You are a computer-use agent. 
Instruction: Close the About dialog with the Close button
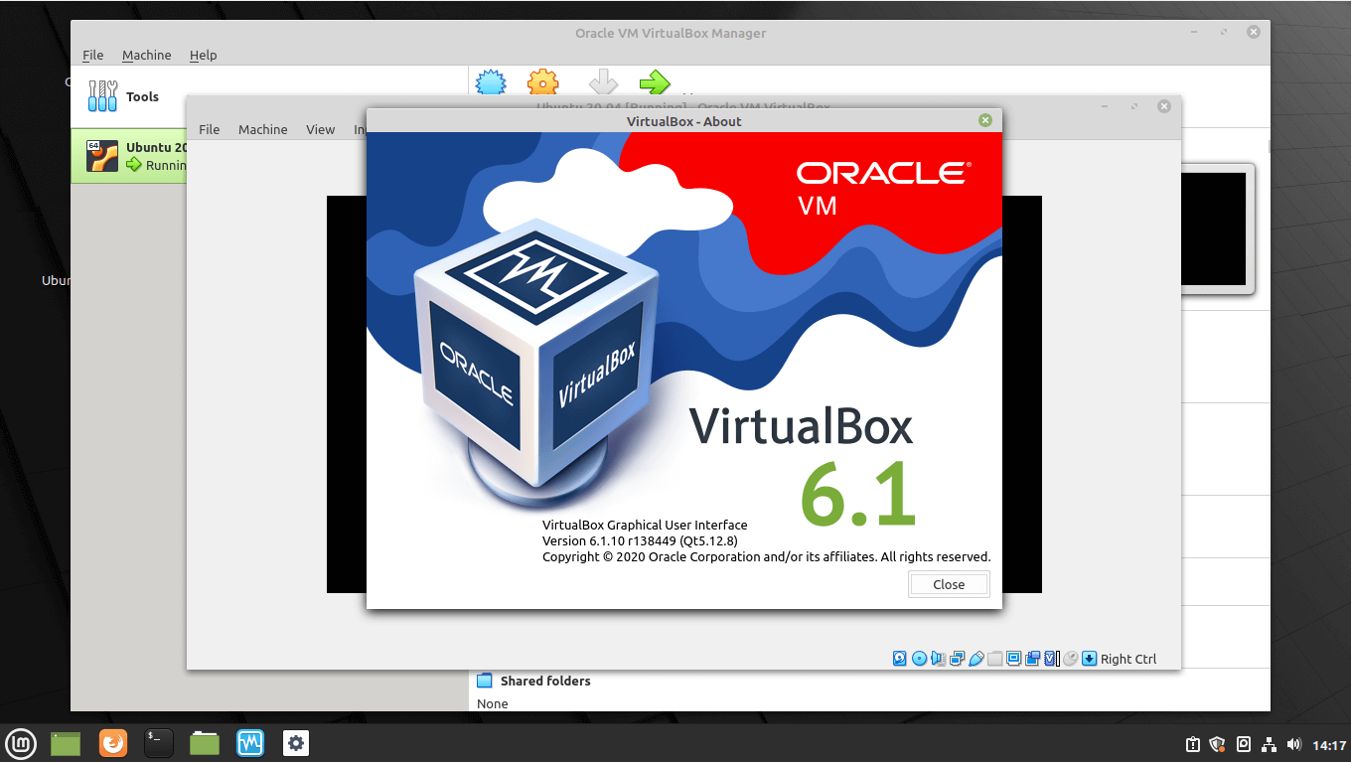click(948, 584)
